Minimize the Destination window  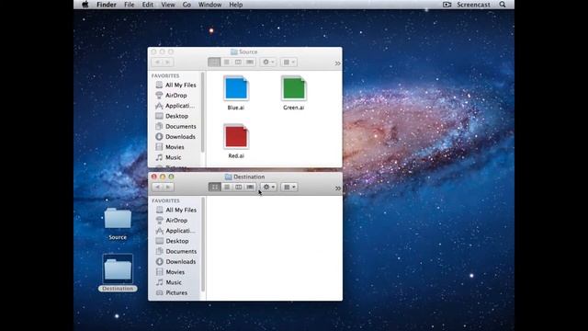pyautogui.click(x=163, y=177)
